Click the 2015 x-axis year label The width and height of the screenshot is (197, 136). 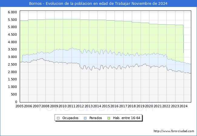(106, 106)
